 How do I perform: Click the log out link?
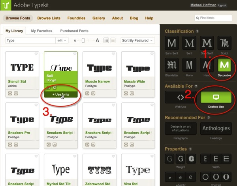point(222,5)
